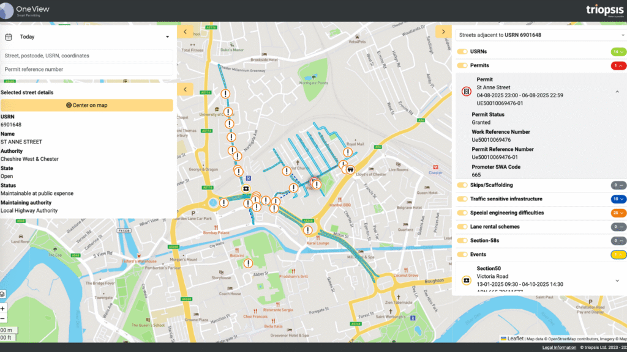This screenshot has height=352, width=627.
Task: Toggle the Permits layer switch
Action: pos(462,65)
